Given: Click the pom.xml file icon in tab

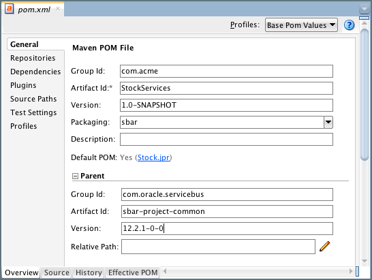Looking at the screenshot, I should (10, 9).
